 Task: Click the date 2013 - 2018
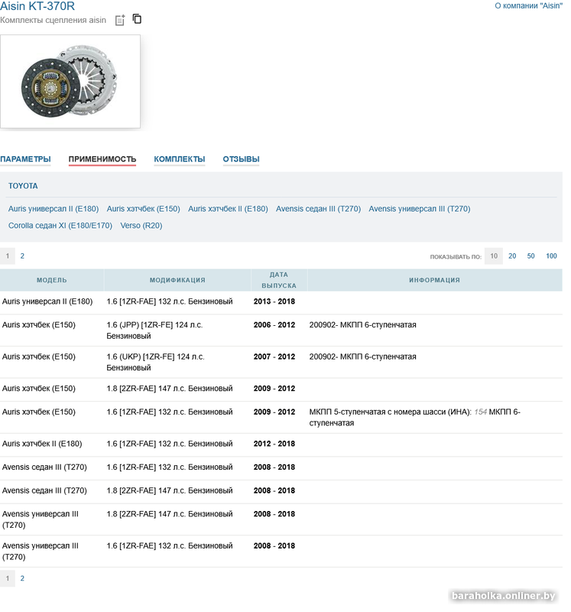pyautogui.click(x=274, y=301)
